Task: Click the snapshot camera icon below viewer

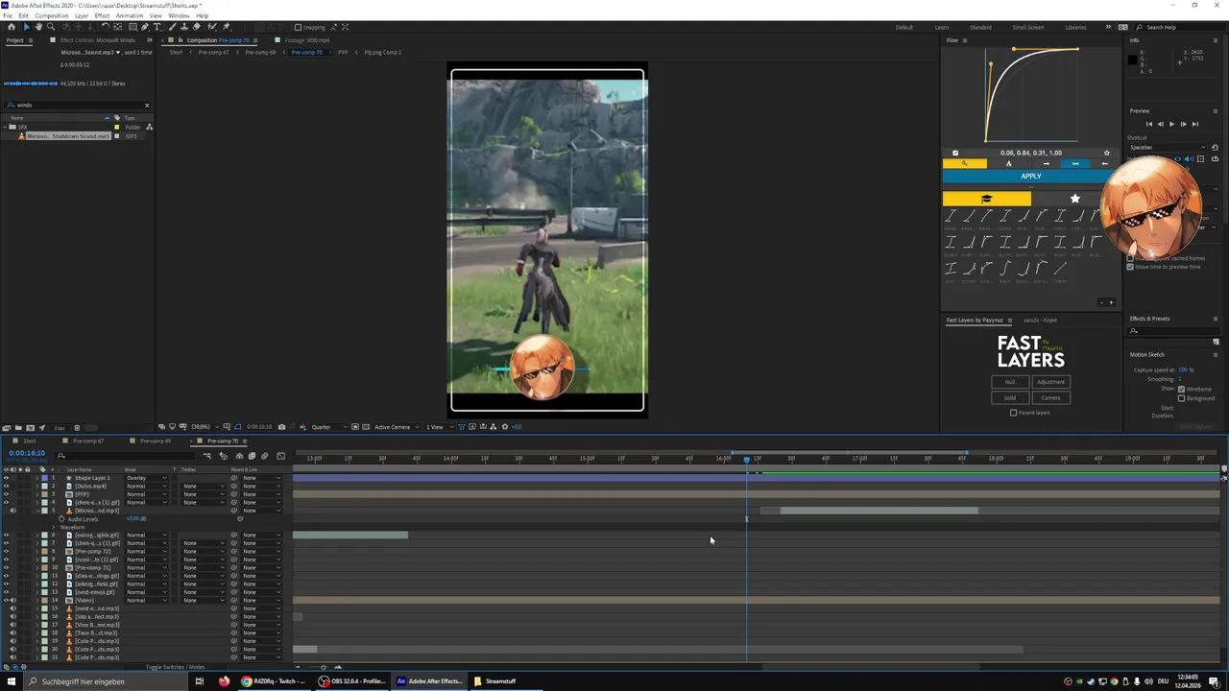Action: tap(281, 427)
